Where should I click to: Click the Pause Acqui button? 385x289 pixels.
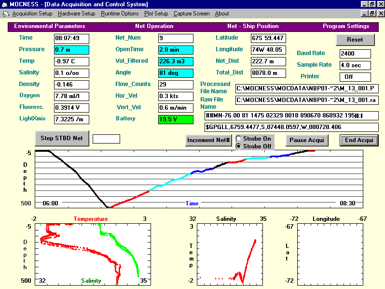click(x=307, y=140)
